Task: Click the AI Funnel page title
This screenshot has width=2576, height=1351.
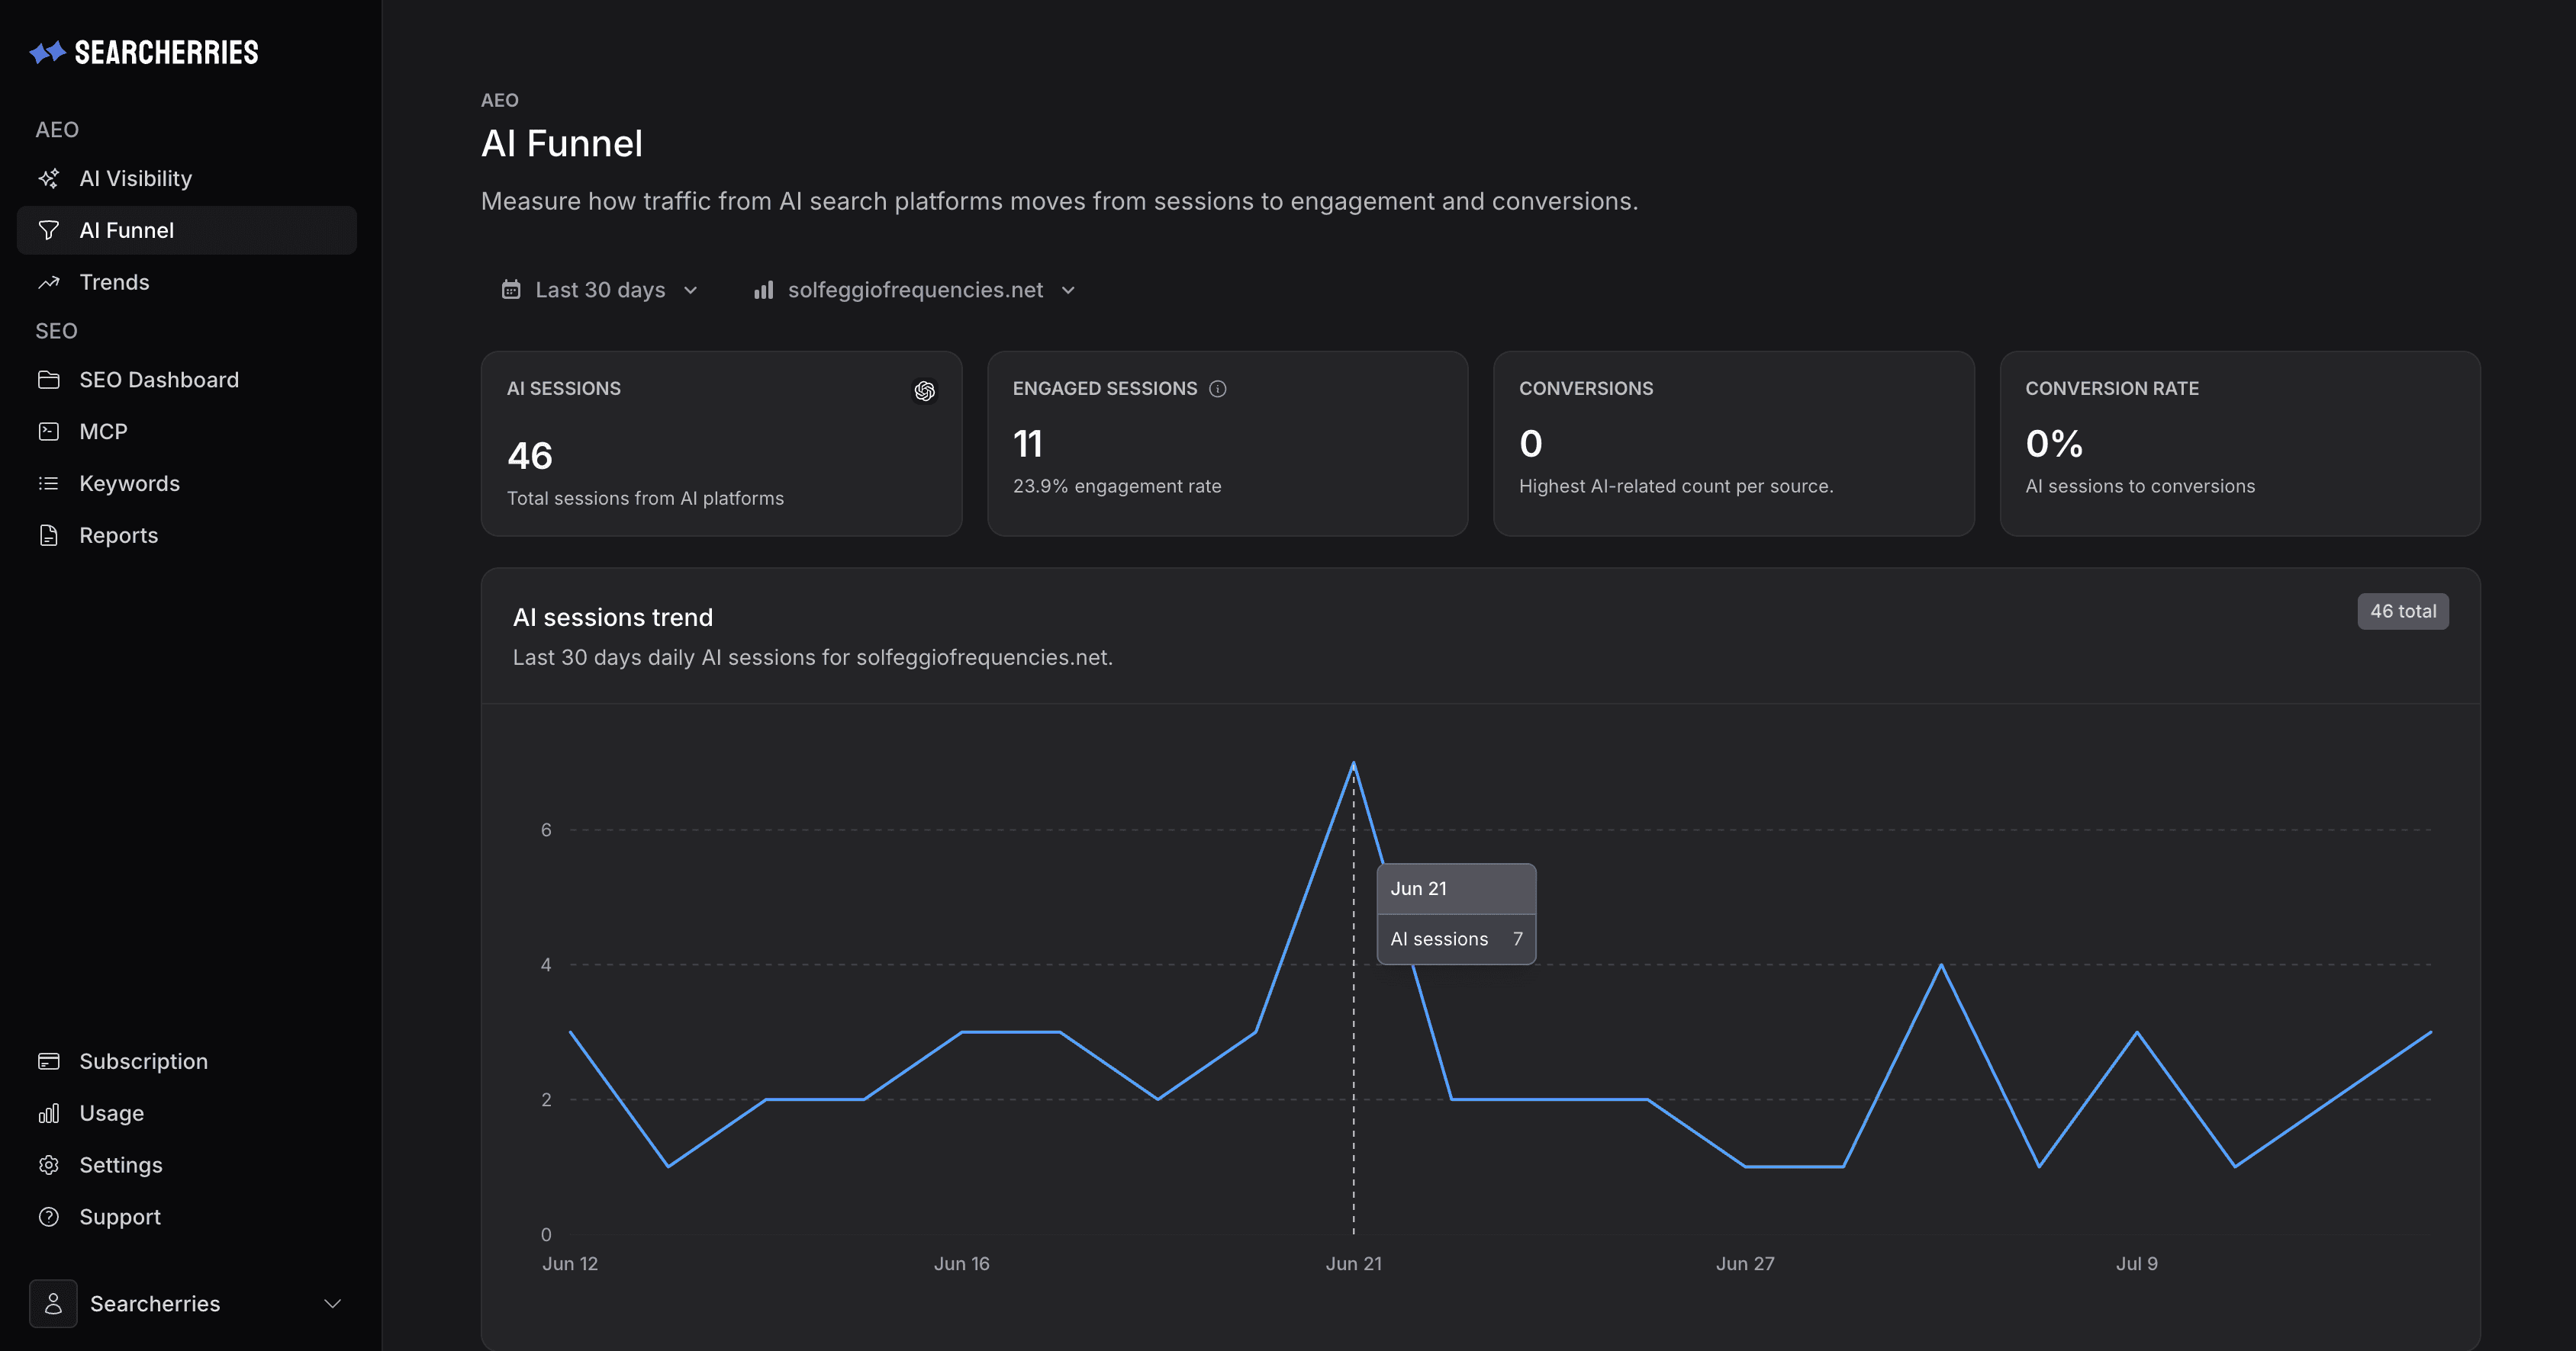Action: [x=562, y=144]
